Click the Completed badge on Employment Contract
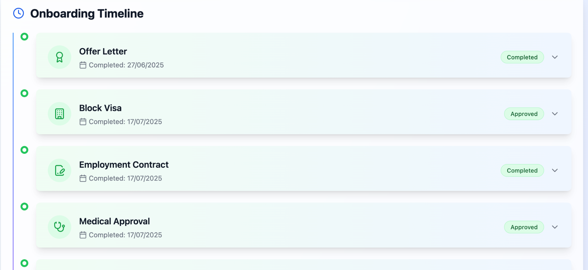Screen dimensions: 588x270 (x=522, y=171)
